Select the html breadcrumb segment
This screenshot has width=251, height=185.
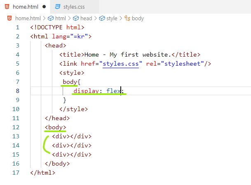(x=61, y=18)
